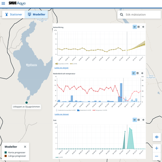The image size is (162, 162).
Task: Click the Korta prognoser color swatch
Action: (x=6, y=152)
